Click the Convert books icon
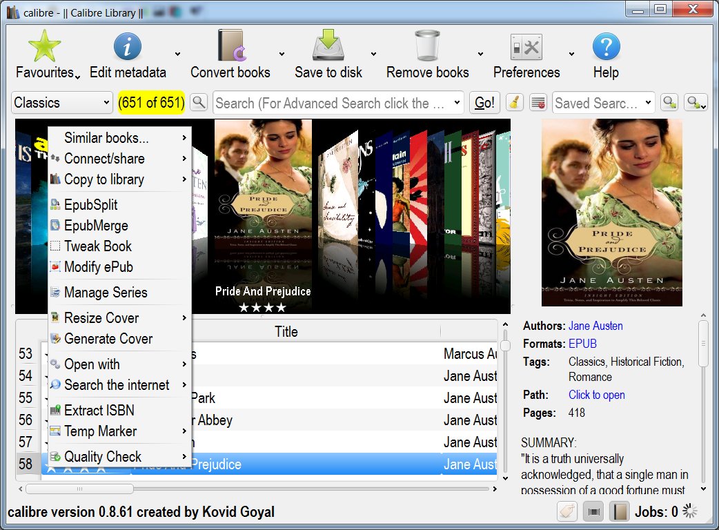 pyautogui.click(x=232, y=46)
